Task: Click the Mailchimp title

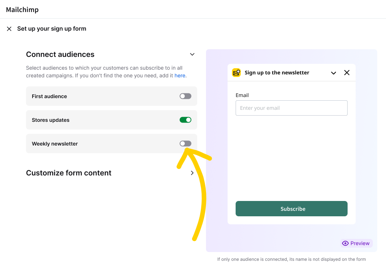Action: tap(22, 9)
